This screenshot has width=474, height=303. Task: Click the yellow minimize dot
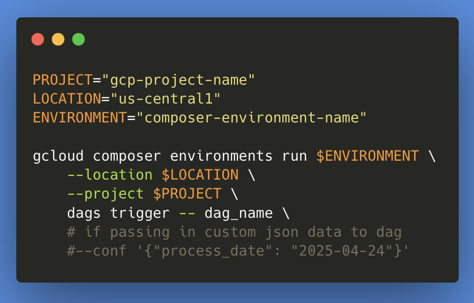coord(58,39)
